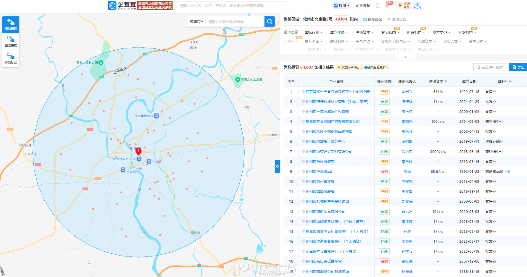Open 企业套餐 in the top navigation
The height and width of the screenshot is (277, 527).
[363, 5]
